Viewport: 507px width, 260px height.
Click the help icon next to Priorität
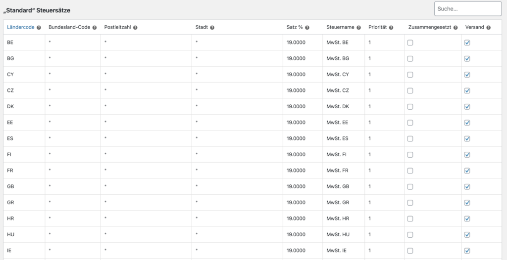(x=391, y=28)
